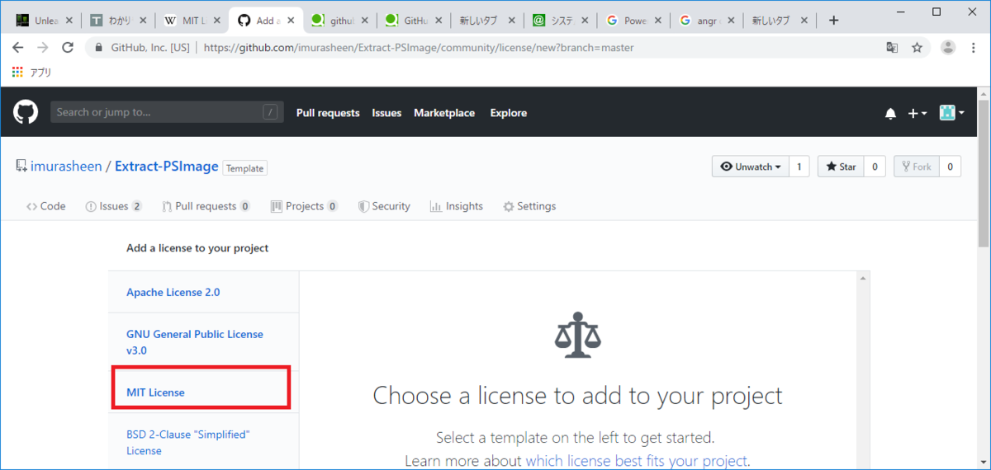Image resolution: width=991 pixels, height=470 pixels.
Task: Click the site security padlock icon
Action: [100, 48]
